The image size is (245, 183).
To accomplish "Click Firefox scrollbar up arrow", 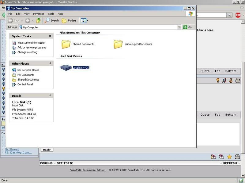I will coord(243,22).
